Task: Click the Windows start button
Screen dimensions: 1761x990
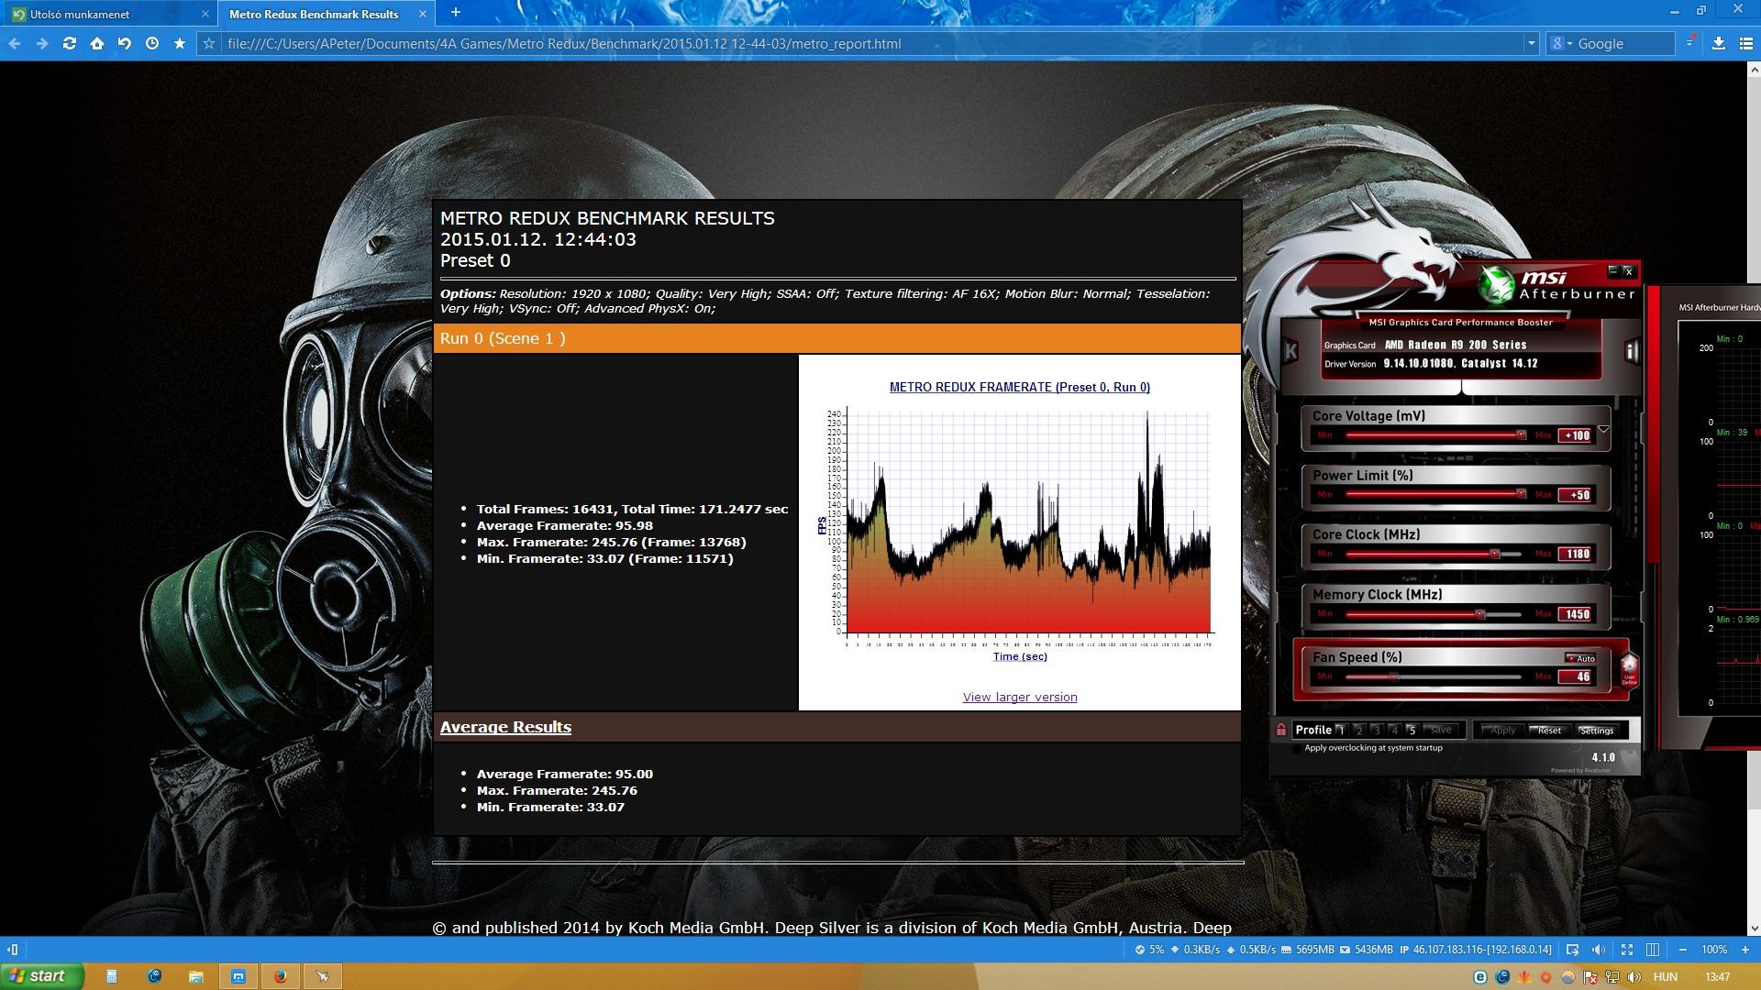Action: click(x=42, y=976)
